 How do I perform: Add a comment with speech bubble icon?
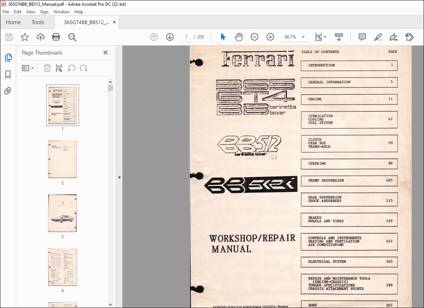click(362, 37)
